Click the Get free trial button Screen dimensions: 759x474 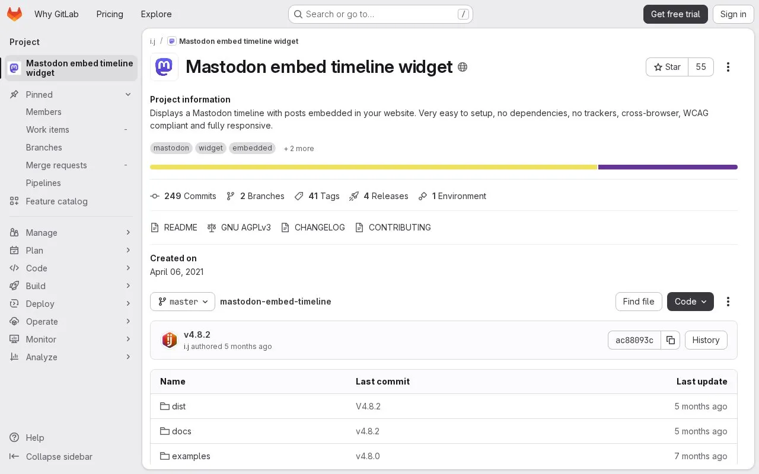coord(675,14)
